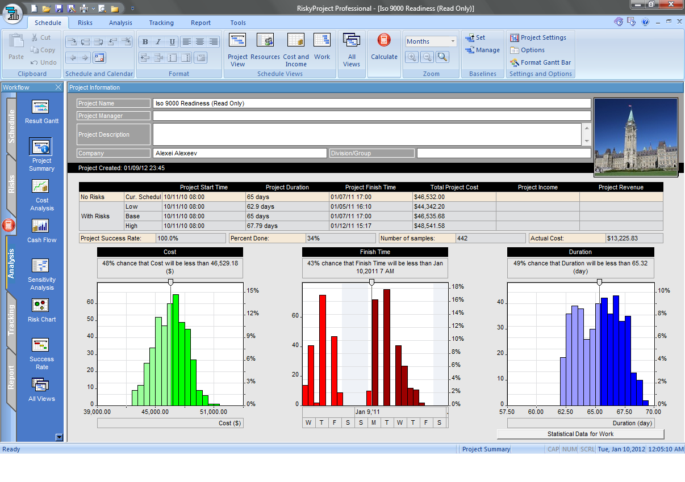Click the Statistical Data for Work button
This screenshot has width=685, height=482.
pyautogui.click(x=580, y=434)
